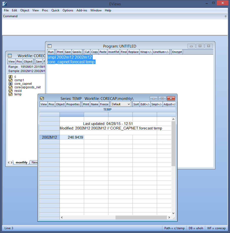Viewport: 230px width, 233px height.
Task: Toggle Smpl+/- in Series window
Action: coord(157,104)
